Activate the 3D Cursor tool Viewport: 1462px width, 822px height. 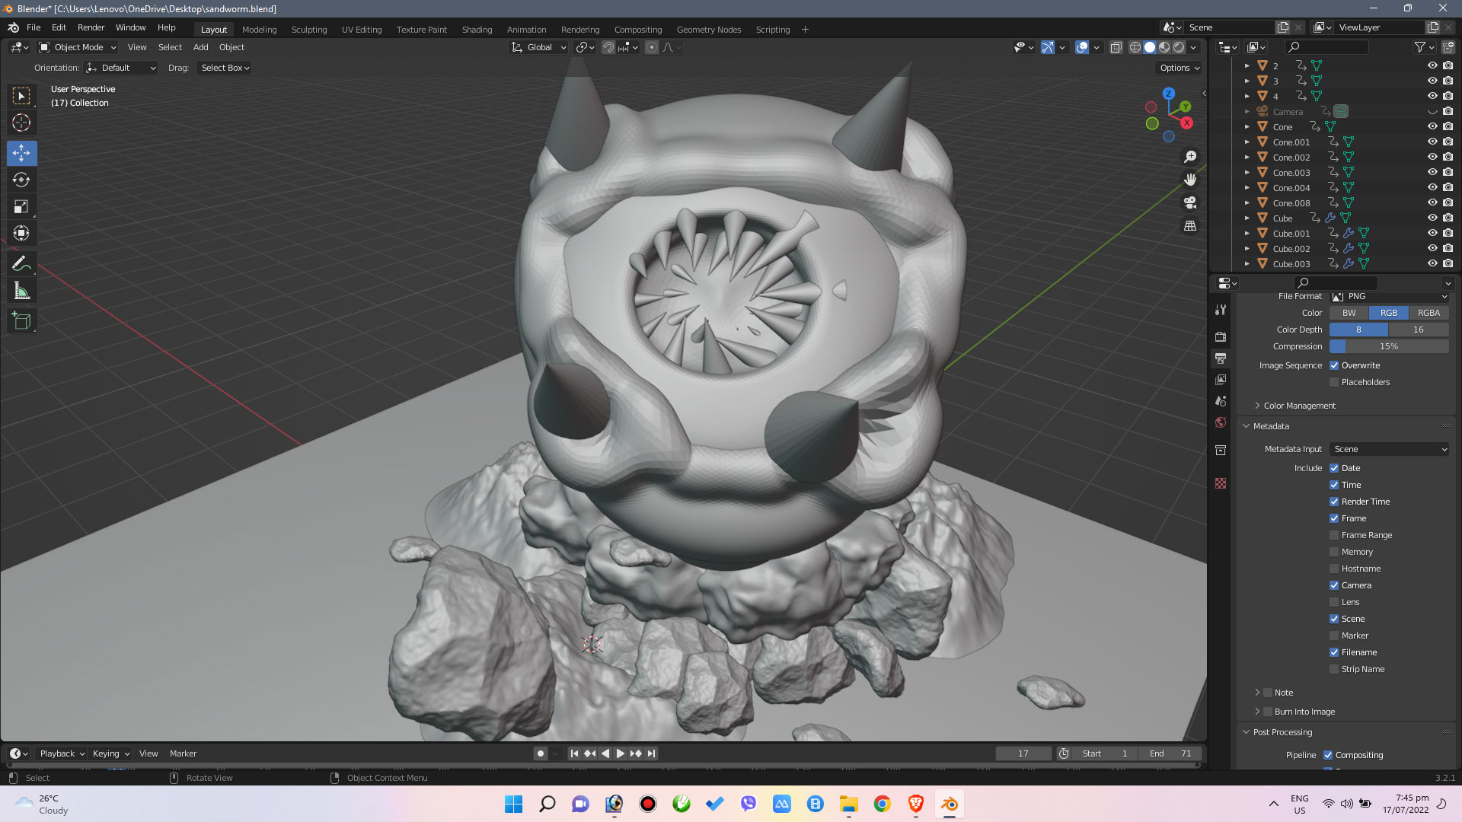21,123
